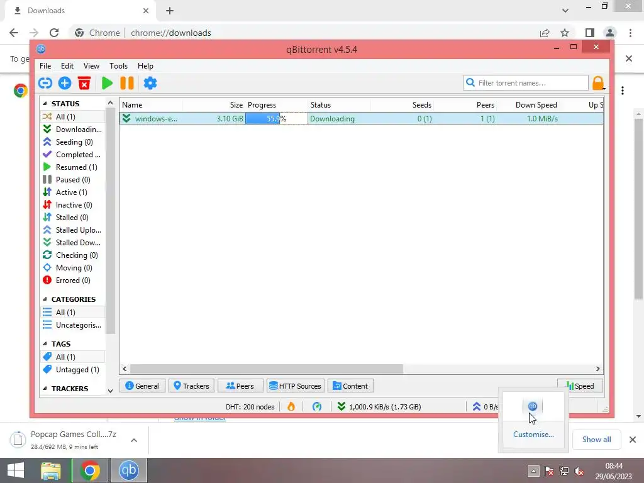Click the DHT: 200 nodes status text
This screenshot has width=644, height=483.
pos(250,407)
